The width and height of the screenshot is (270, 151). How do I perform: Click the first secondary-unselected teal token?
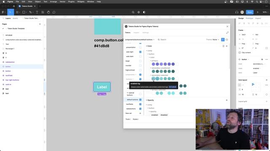[154, 71]
